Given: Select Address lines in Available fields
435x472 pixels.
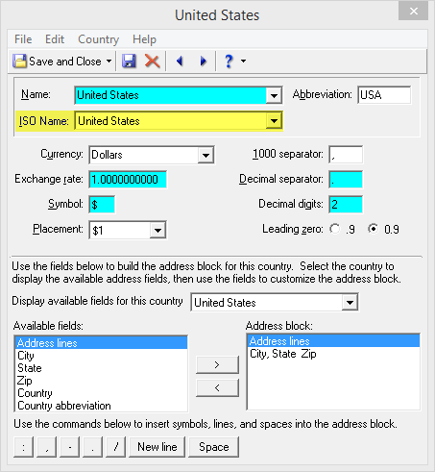Looking at the screenshot, I should click(x=101, y=343).
